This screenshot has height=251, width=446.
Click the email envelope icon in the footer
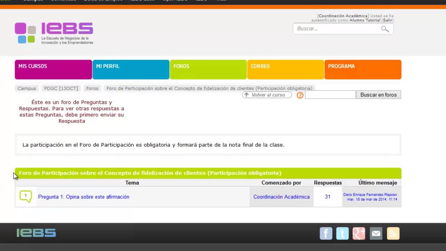(376, 233)
